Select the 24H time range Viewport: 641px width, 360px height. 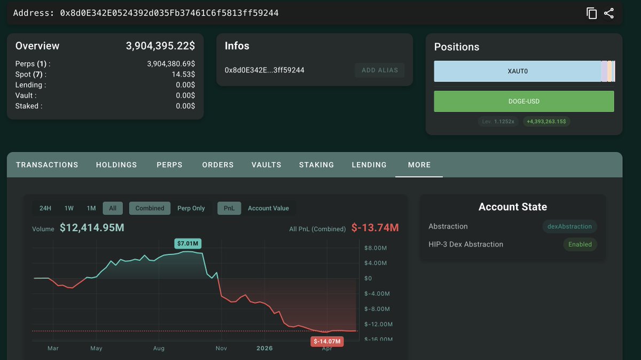tap(45, 208)
